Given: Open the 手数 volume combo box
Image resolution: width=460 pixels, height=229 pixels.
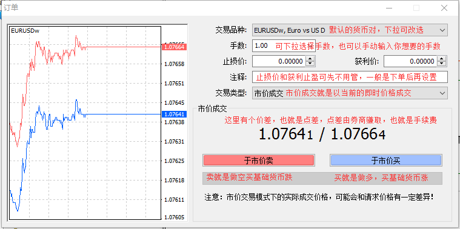Looking at the screenshot, I should click(284, 46).
